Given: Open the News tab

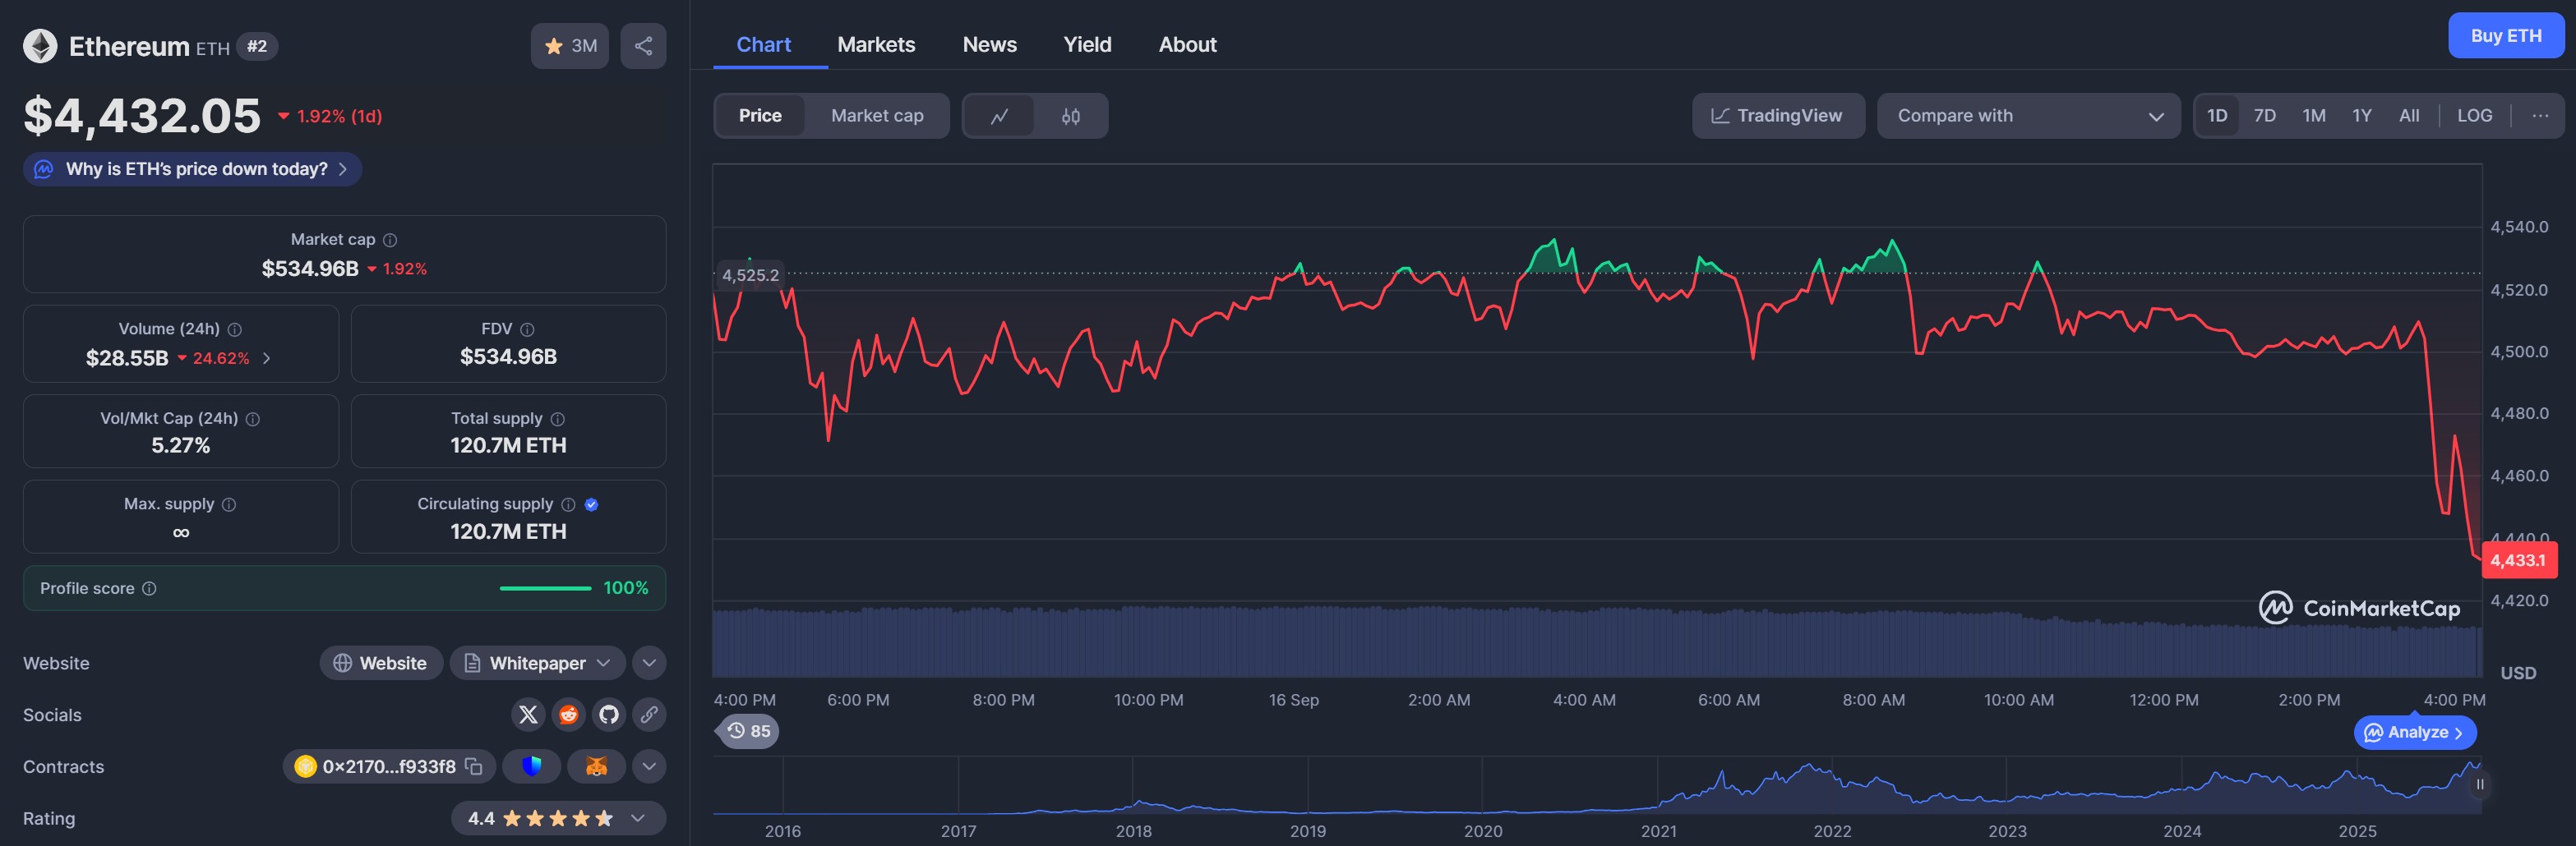Looking at the screenshot, I should pos(989,45).
